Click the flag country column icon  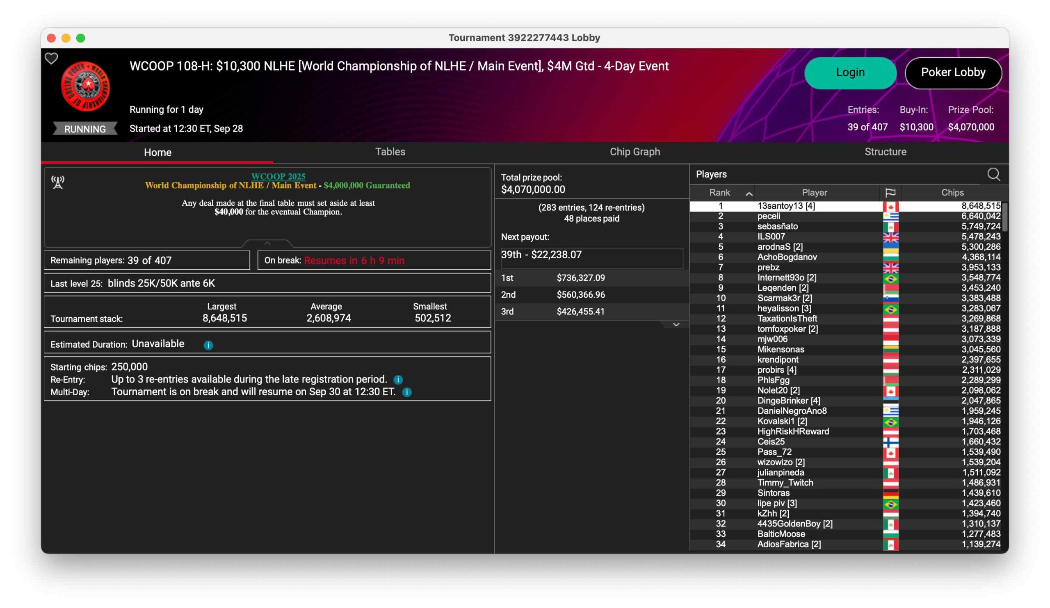890,192
